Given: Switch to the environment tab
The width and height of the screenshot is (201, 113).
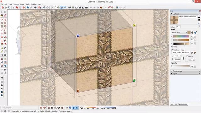Looking at the screenshot, I should (x=183, y=104).
